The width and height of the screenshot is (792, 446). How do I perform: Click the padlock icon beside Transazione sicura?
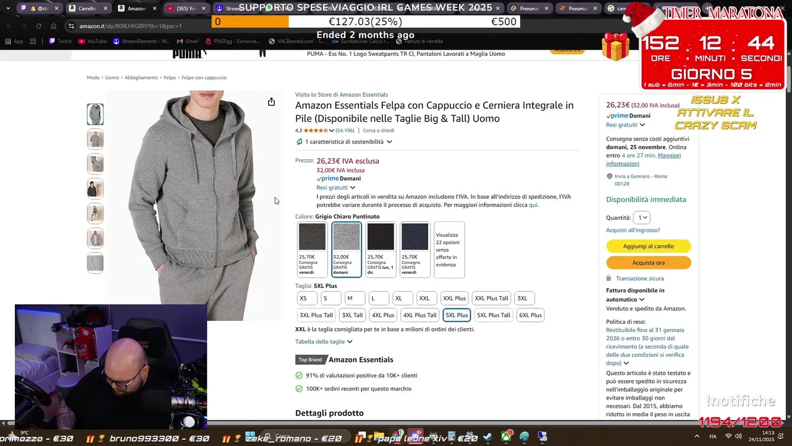point(609,279)
